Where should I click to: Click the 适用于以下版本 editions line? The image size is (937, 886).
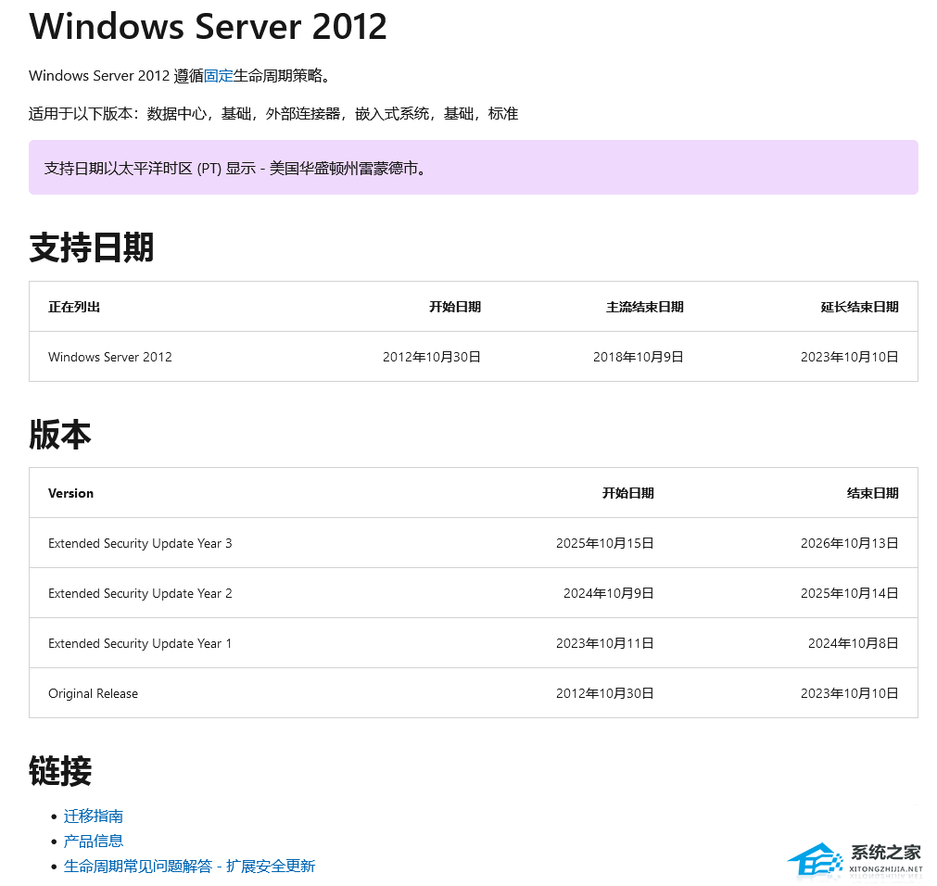pos(273,114)
